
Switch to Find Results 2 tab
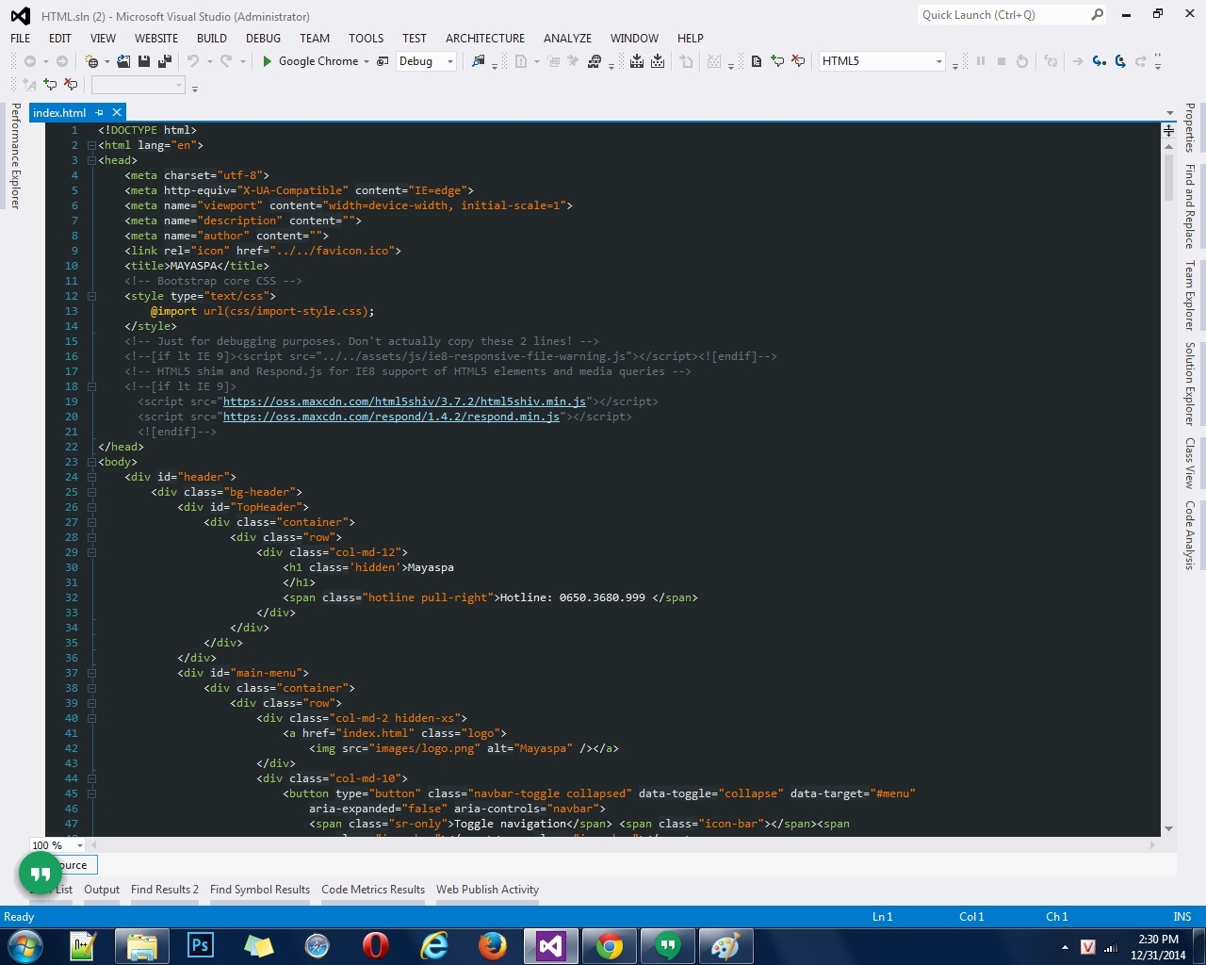(x=165, y=890)
